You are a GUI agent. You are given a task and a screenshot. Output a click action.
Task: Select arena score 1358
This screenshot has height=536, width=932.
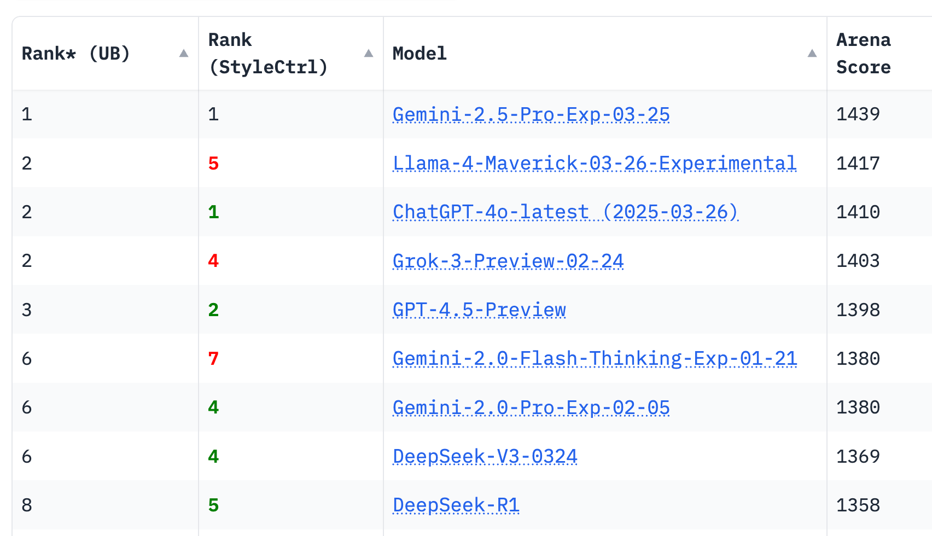pyautogui.click(x=858, y=505)
